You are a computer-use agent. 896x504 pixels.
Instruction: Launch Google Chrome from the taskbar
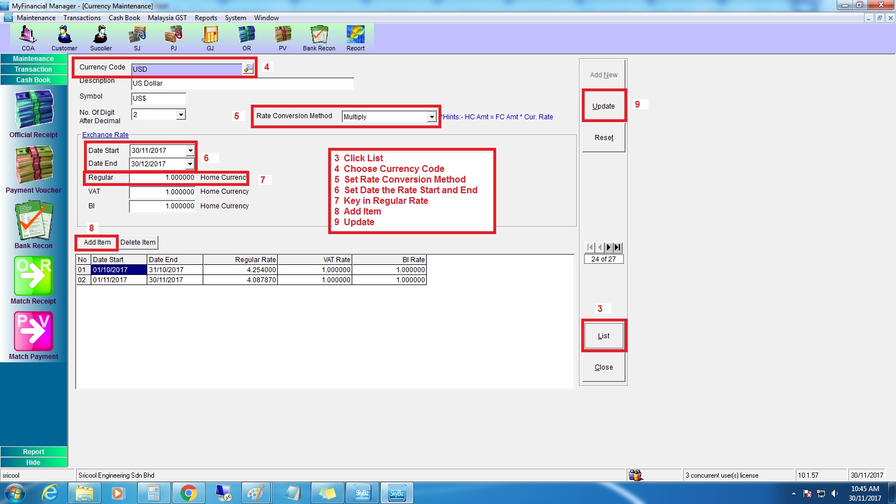(x=189, y=493)
